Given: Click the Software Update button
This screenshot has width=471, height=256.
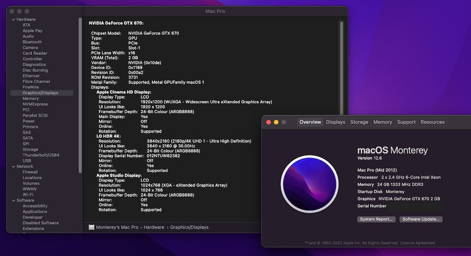Looking at the screenshot, I should click(421, 219).
